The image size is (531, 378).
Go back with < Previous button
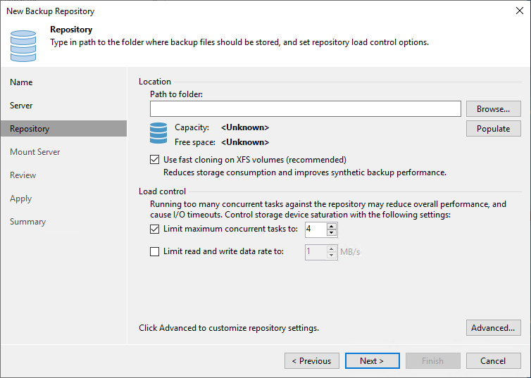point(311,361)
